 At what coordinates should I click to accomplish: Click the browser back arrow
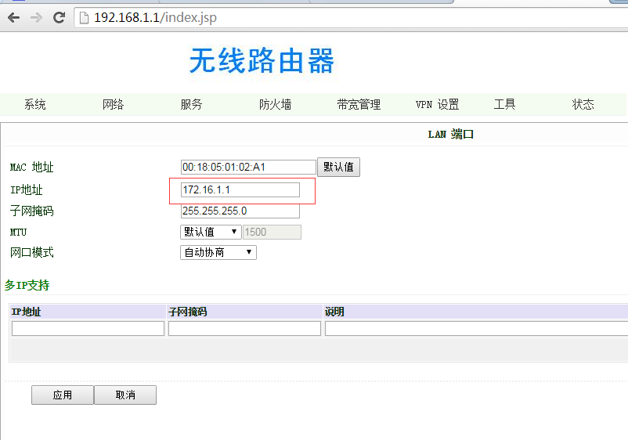click(13, 17)
